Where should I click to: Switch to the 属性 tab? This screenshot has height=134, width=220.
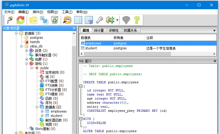tap(86, 30)
